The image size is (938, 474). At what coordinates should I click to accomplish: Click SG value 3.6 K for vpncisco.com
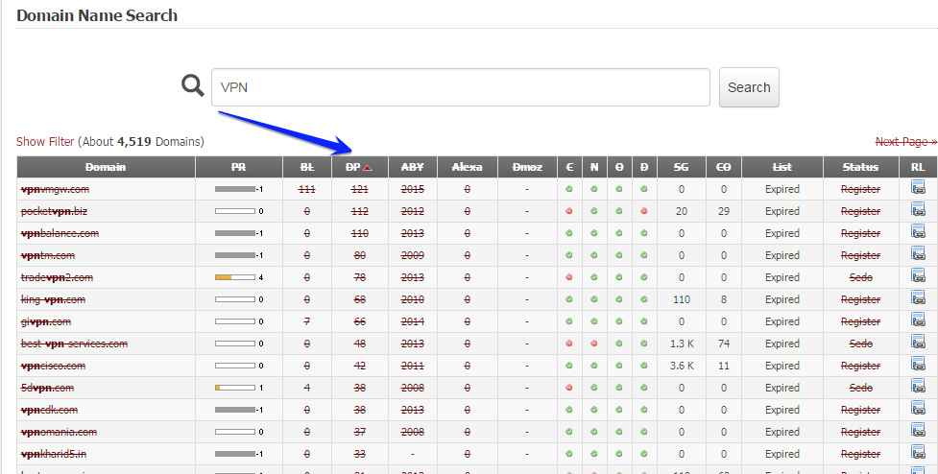(682, 367)
